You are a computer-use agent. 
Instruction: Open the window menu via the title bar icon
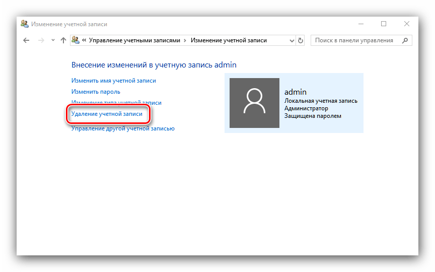click(24, 24)
